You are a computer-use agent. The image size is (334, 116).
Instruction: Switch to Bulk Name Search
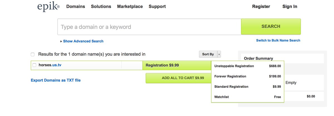point(278,40)
